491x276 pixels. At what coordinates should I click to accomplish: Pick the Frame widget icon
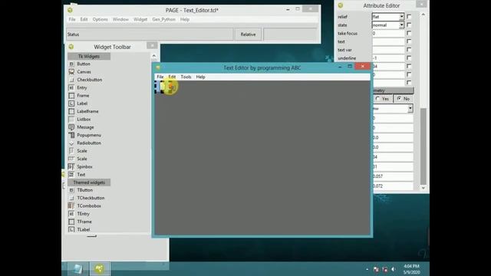[x=71, y=95]
